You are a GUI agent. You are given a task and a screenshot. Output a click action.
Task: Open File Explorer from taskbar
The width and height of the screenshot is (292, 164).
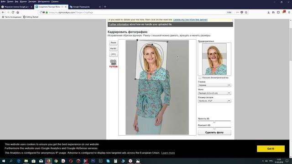[x=26, y=161]
